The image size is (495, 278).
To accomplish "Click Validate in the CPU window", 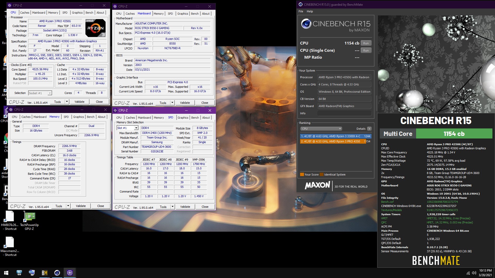I will [79, 102].
